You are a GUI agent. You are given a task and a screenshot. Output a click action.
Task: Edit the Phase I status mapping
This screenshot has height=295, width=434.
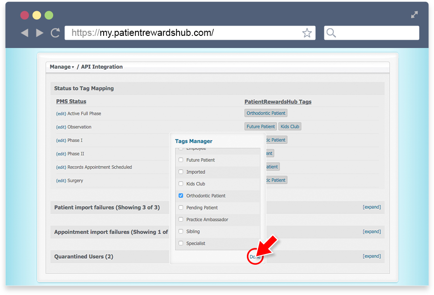point(61,140)
